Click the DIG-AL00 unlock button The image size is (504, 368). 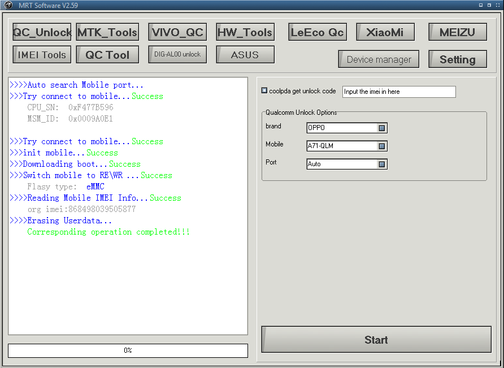(x=177, y=54)
